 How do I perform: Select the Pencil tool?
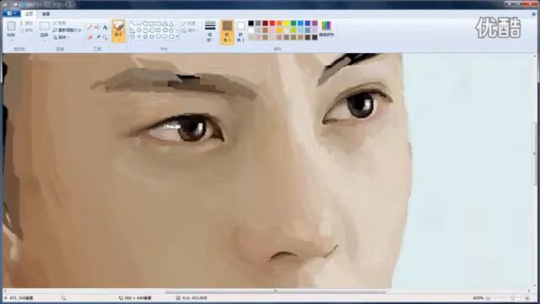coord(90,27)
